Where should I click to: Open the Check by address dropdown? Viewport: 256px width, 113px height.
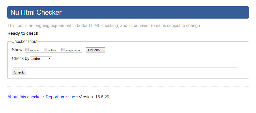[41, 59]
